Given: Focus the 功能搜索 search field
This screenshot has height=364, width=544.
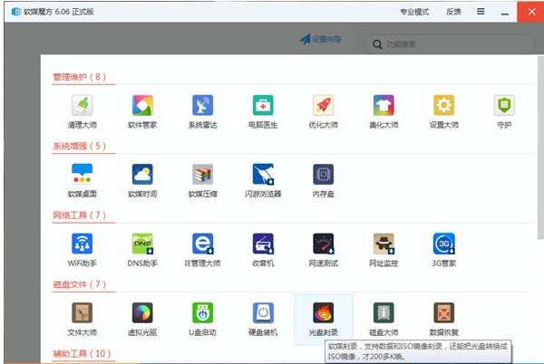Looking at the screenshot, I should pos(451,44).
